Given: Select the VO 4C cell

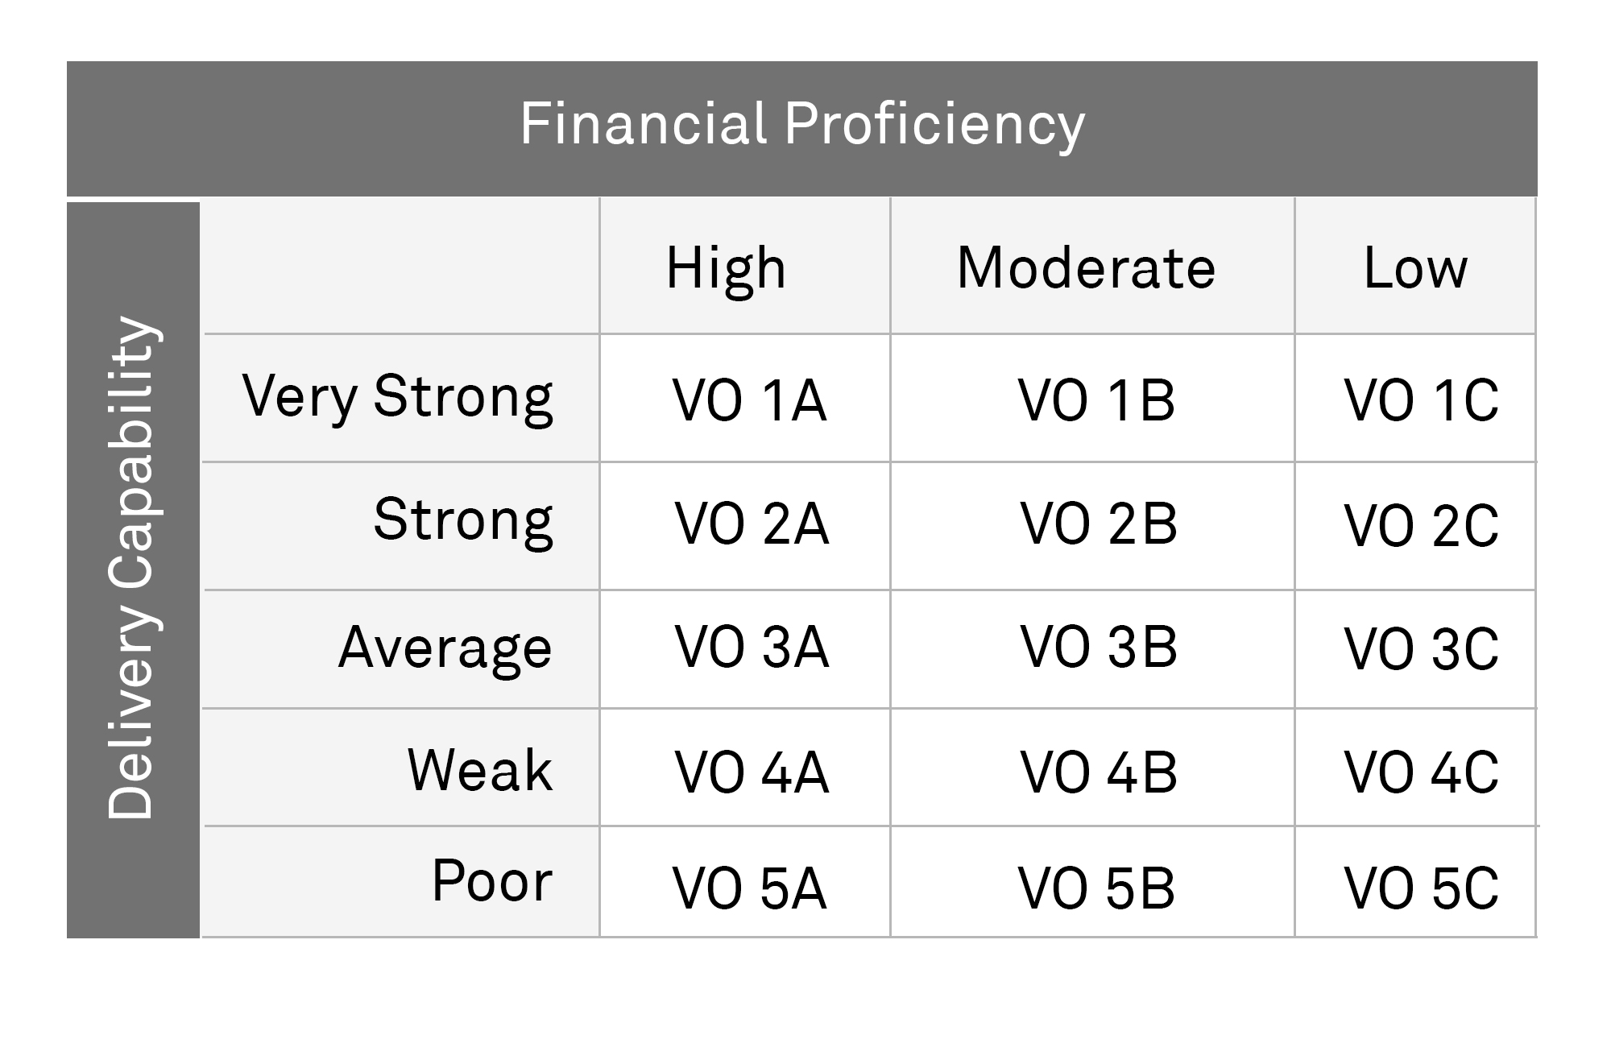Looking at the screenshot, I should click(1421, 773).
